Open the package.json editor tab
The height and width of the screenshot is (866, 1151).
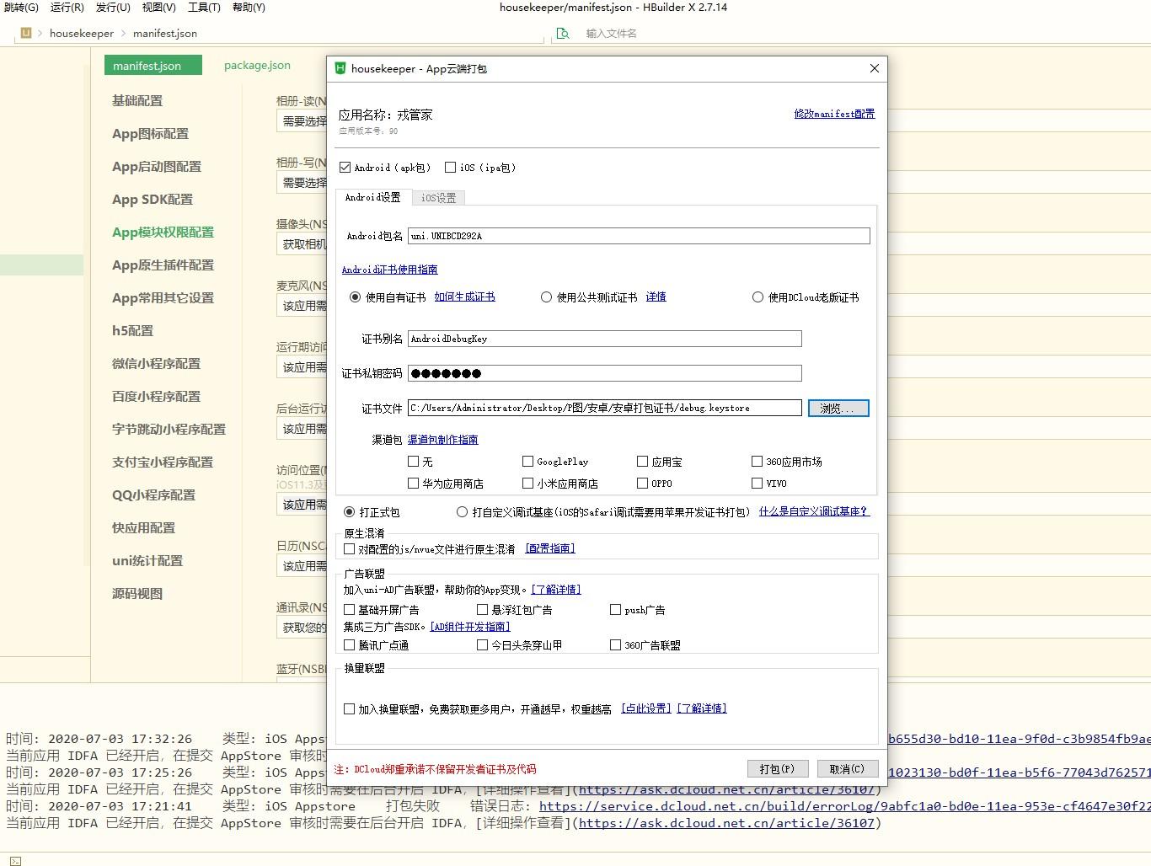[257, 66]
